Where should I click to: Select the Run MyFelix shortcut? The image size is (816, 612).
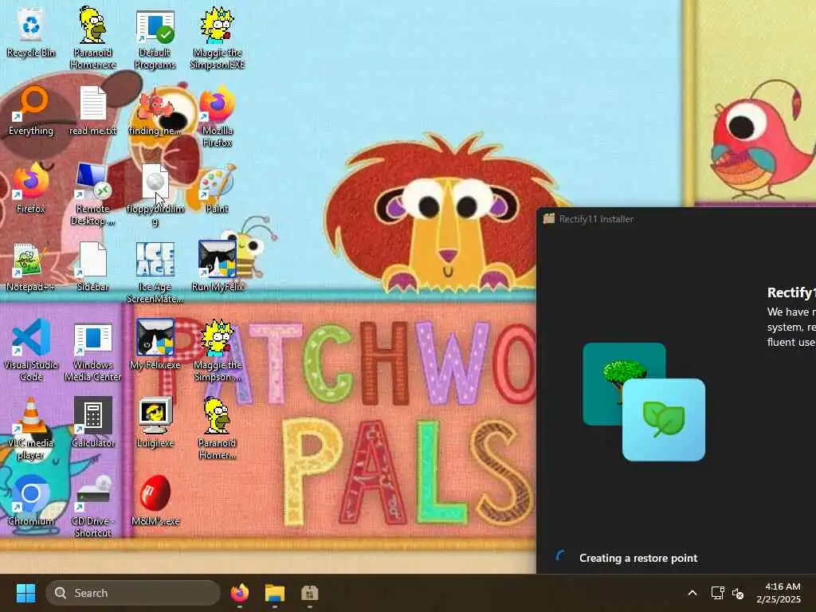(218, 266)
